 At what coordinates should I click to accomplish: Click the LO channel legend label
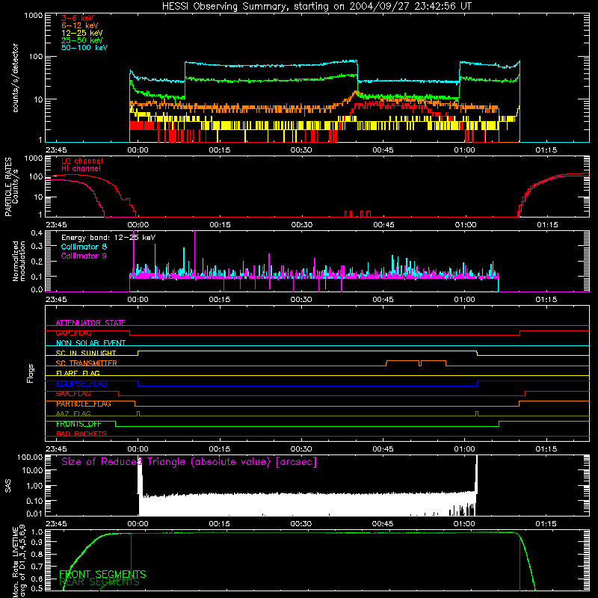point(82,161)
